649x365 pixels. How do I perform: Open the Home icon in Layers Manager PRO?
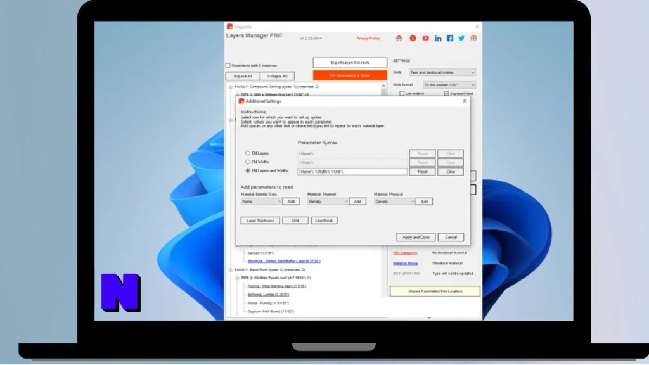point(399,38)
